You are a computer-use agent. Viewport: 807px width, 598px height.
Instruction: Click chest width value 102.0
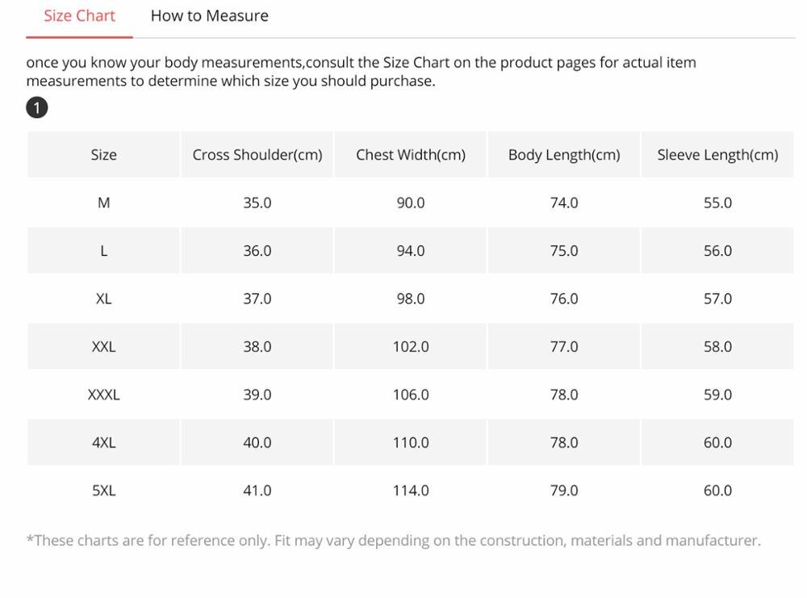(x=411, y=346)
